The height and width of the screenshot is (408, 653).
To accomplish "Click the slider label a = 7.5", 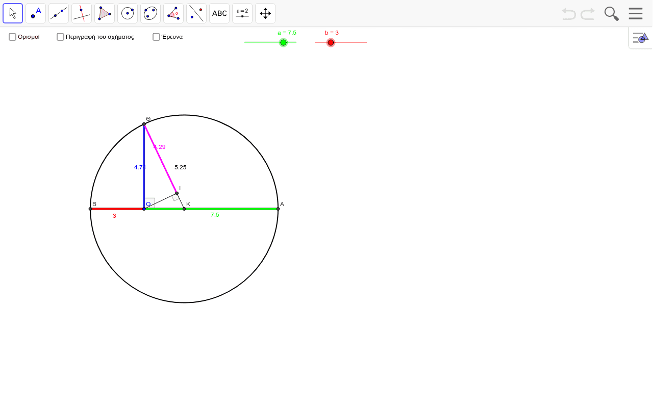I will pyautogui.click(x=287, y=33).
